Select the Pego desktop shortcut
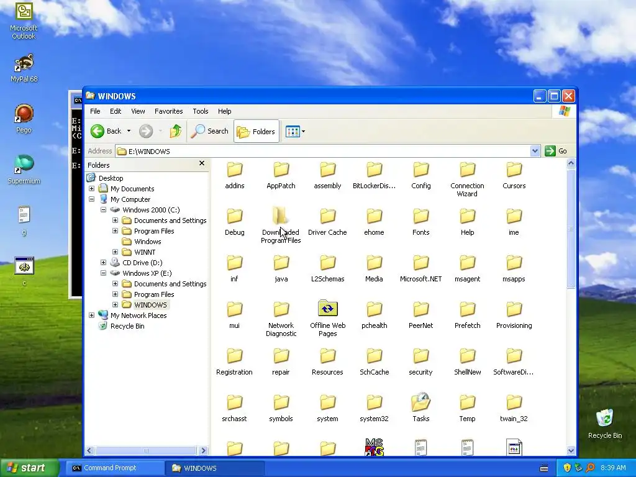The width and height of the screenshot is (636, 477). (x=24, y=119)
